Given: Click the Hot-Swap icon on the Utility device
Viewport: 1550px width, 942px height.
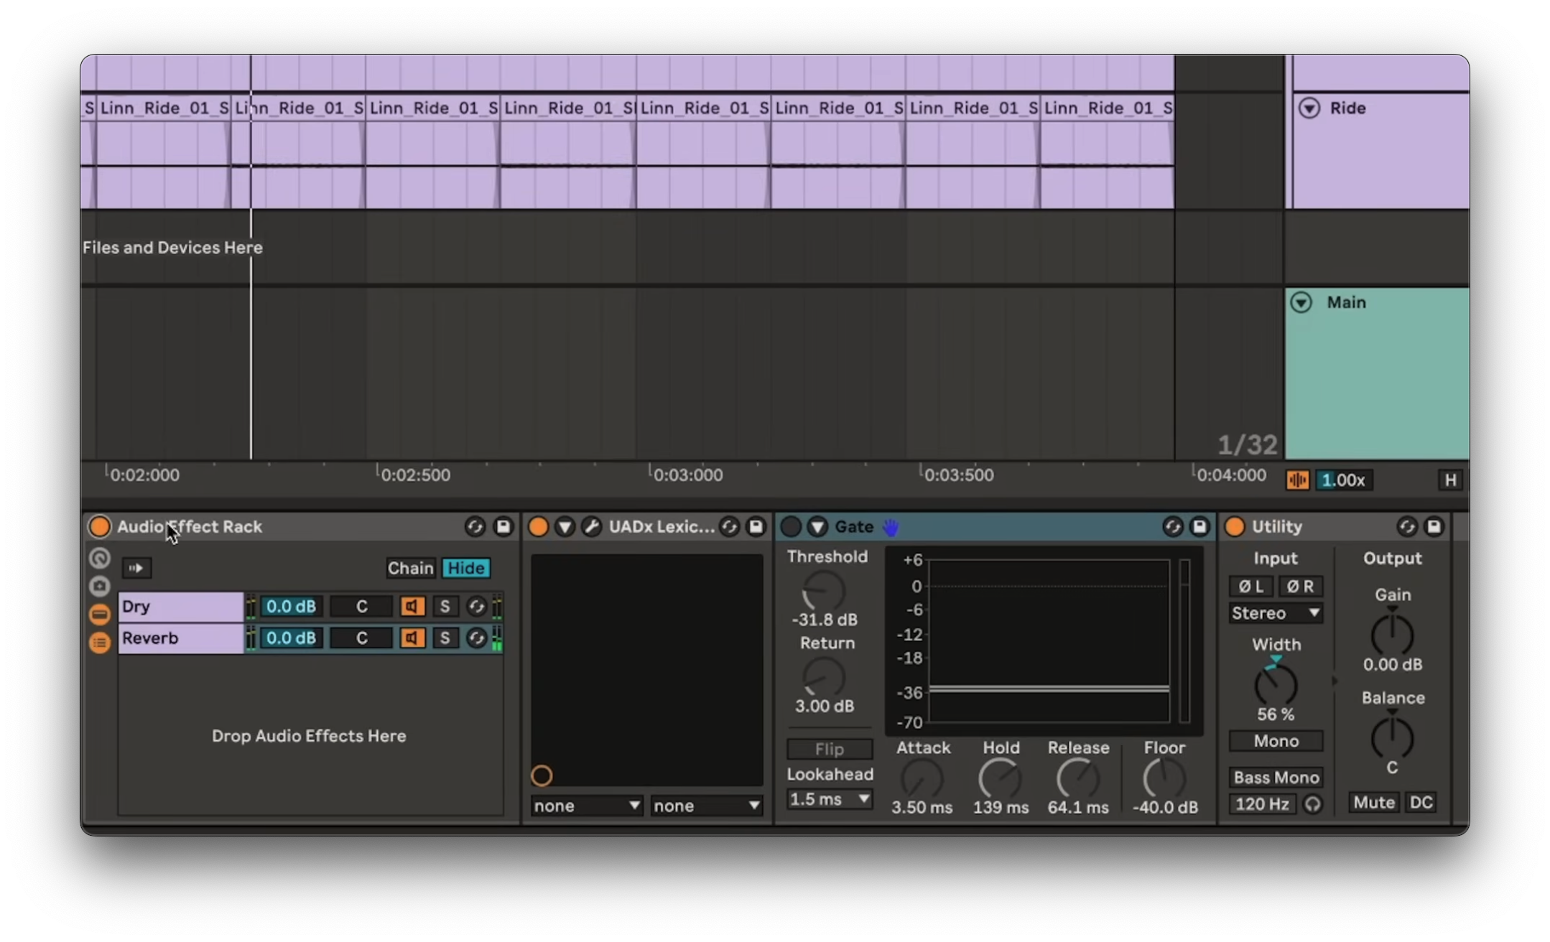Looking at the screenshot, I should pos(1406,527).
